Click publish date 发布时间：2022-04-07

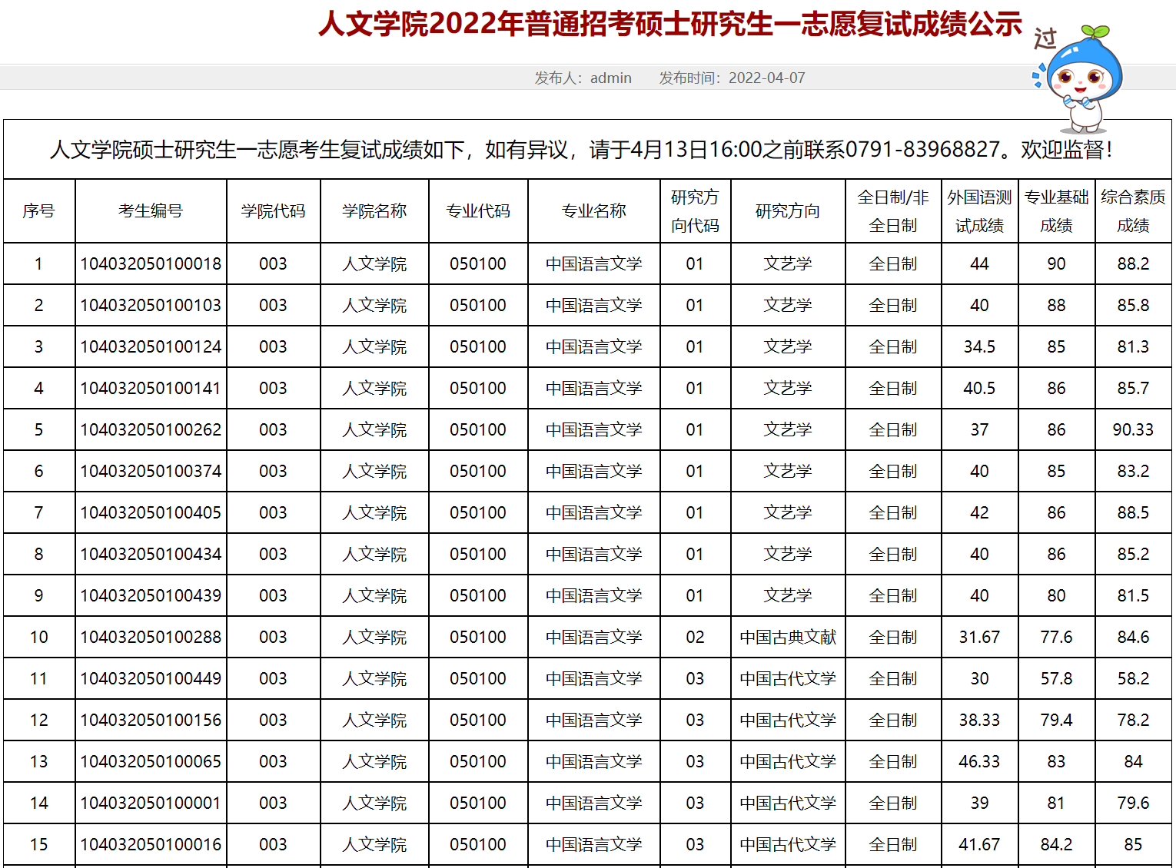tap(733, 78)
